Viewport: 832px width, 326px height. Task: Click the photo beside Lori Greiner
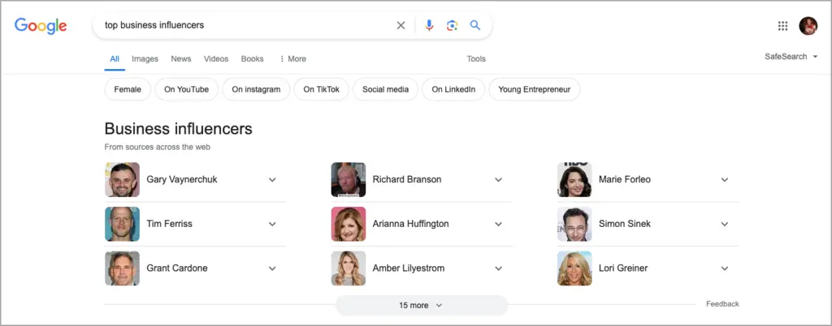pyautogui.click(x=574, y=268)
